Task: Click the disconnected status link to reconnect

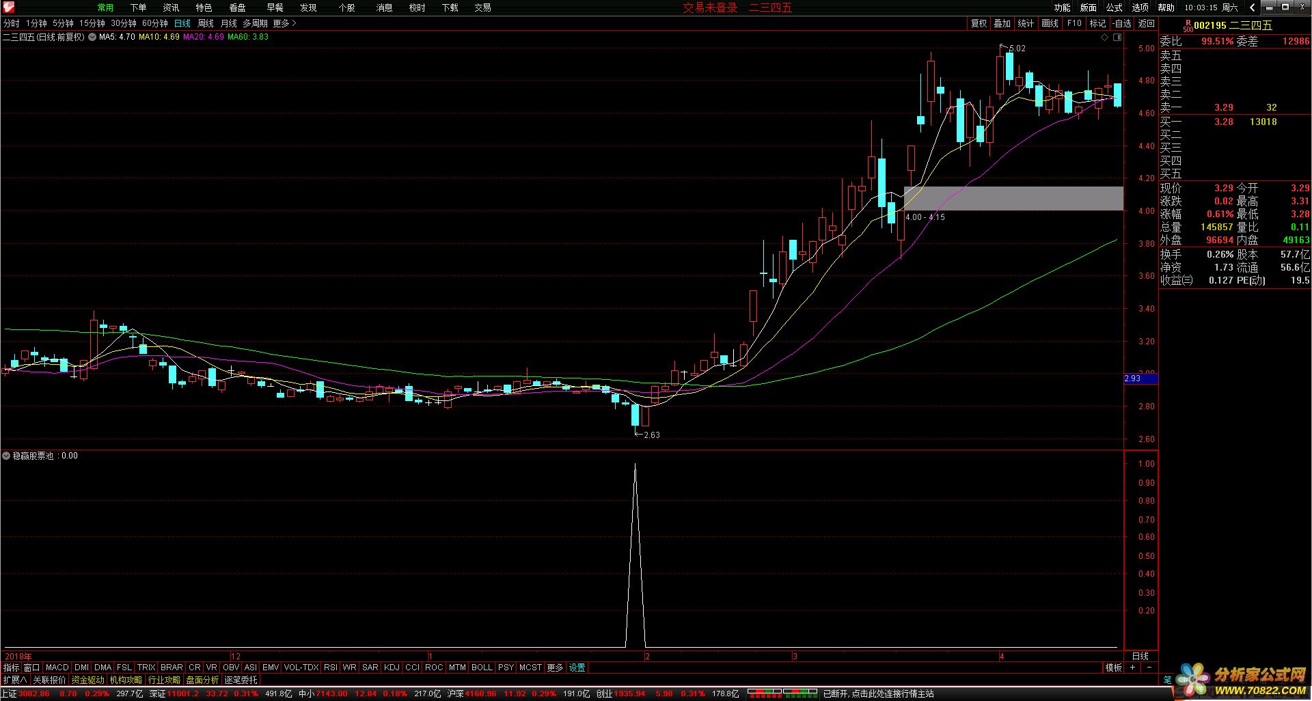Action: click(878, 693)
